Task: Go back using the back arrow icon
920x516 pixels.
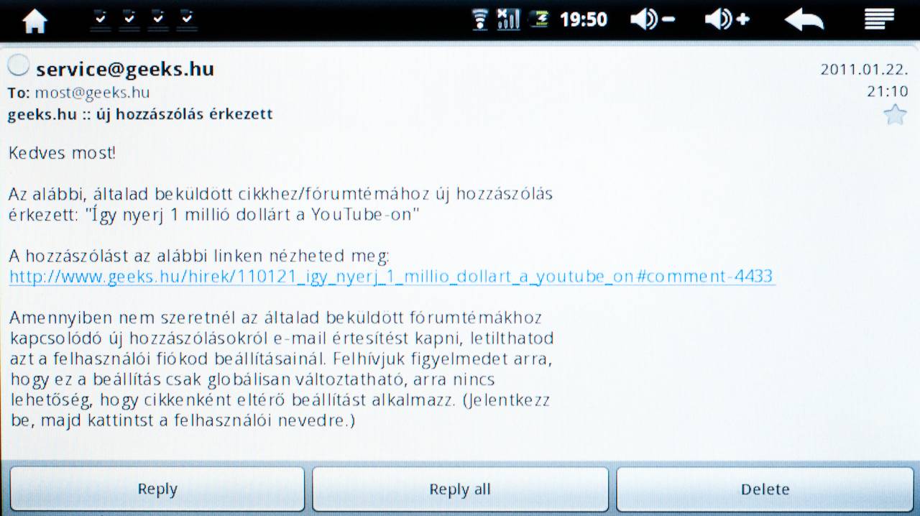Action: point(804,20)
